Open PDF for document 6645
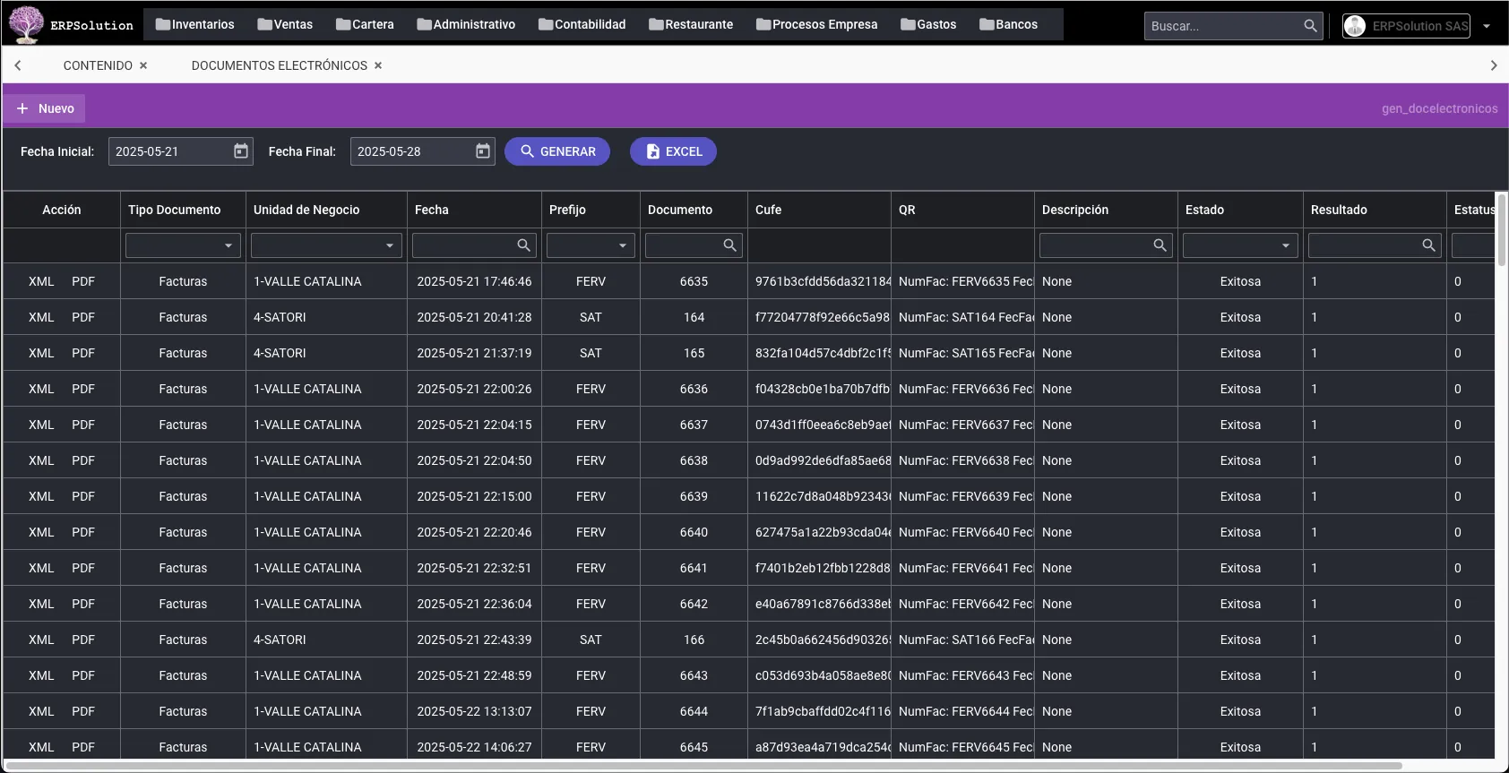This screenshot has height=773, width=1509. point(83,747)
